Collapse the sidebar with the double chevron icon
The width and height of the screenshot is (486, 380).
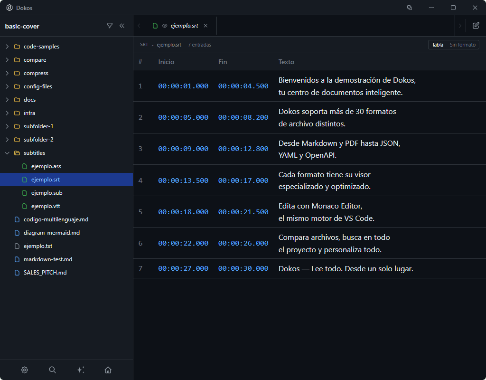(122, 26)
